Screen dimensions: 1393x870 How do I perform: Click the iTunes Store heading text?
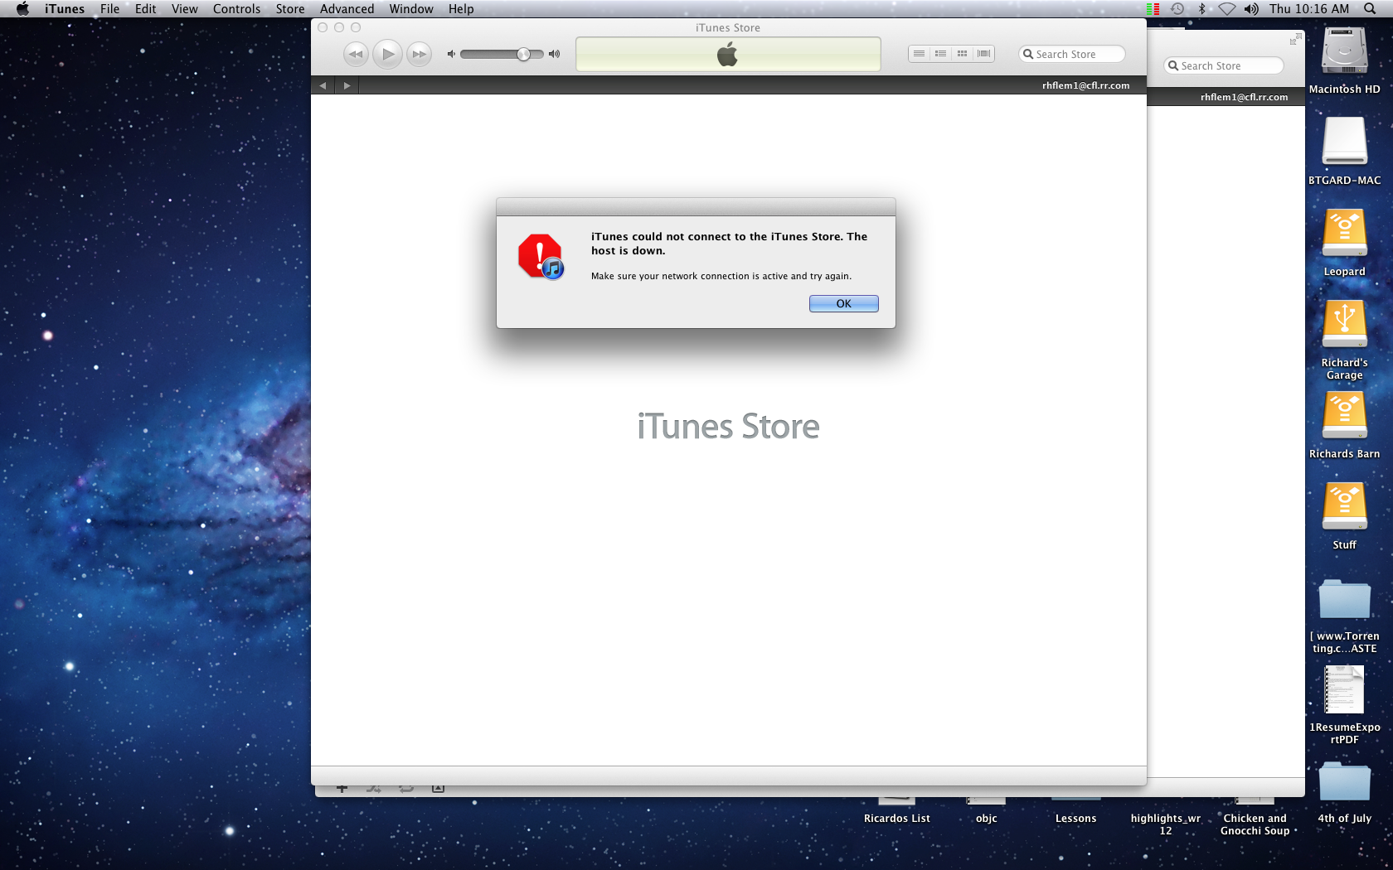click(x=728, y=427)
